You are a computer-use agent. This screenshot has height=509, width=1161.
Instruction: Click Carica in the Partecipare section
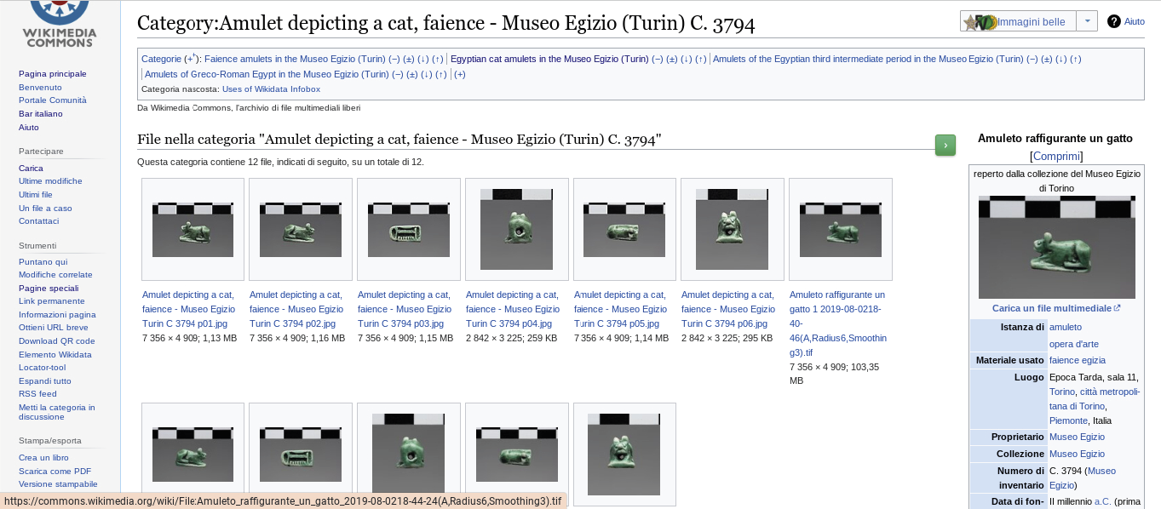[x=31, y=168]
